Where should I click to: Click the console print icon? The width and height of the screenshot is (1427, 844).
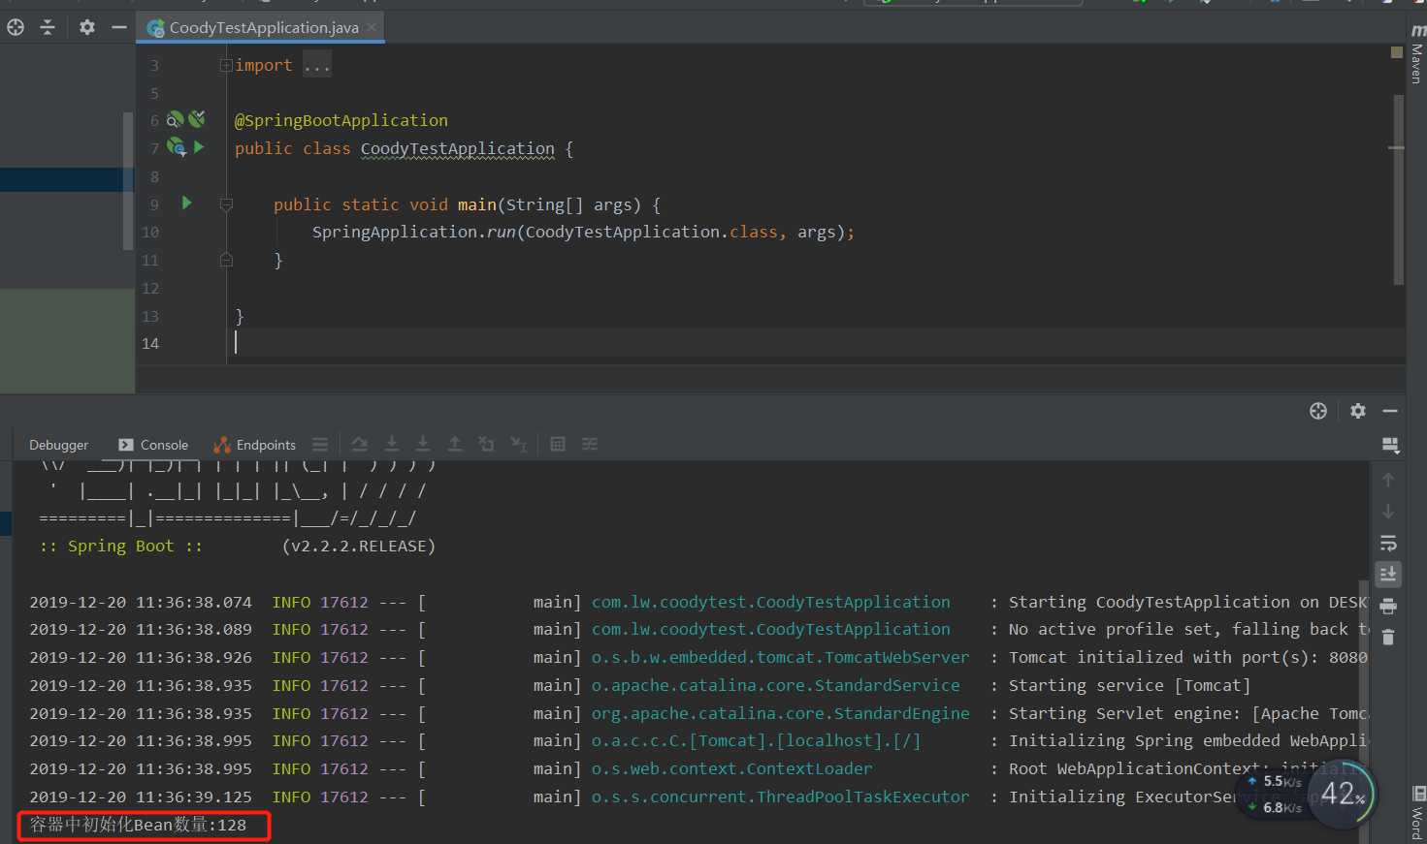(x=1388, y=607)
